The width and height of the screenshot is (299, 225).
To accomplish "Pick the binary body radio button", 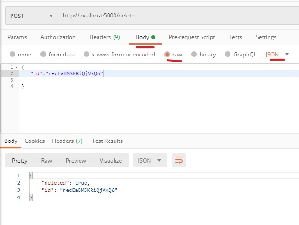I will click(194, 54).
